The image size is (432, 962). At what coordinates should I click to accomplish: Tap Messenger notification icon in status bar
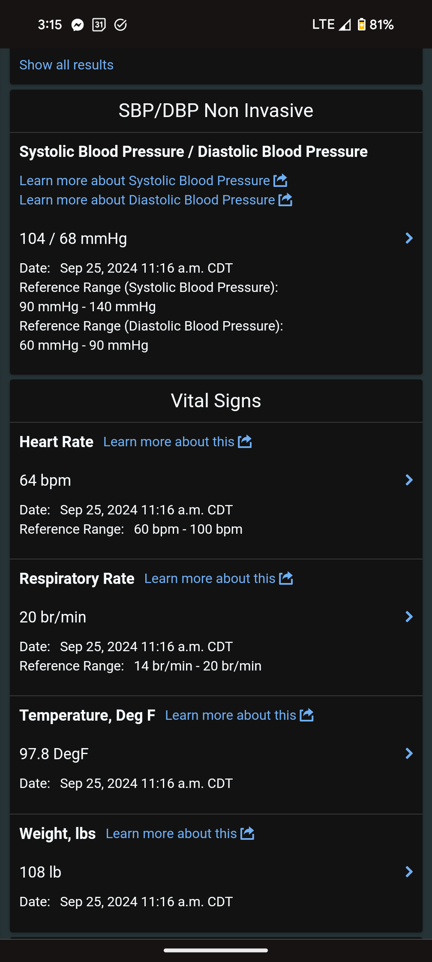point(78,25)
